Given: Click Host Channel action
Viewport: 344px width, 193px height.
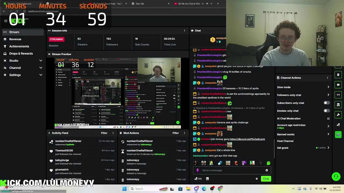Looking at the screenshot, I should tap(285, 141).
